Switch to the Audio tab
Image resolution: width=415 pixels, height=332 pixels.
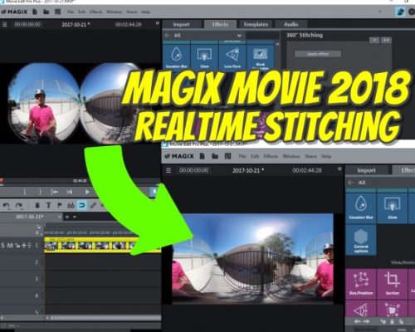[x=290, y=24]
